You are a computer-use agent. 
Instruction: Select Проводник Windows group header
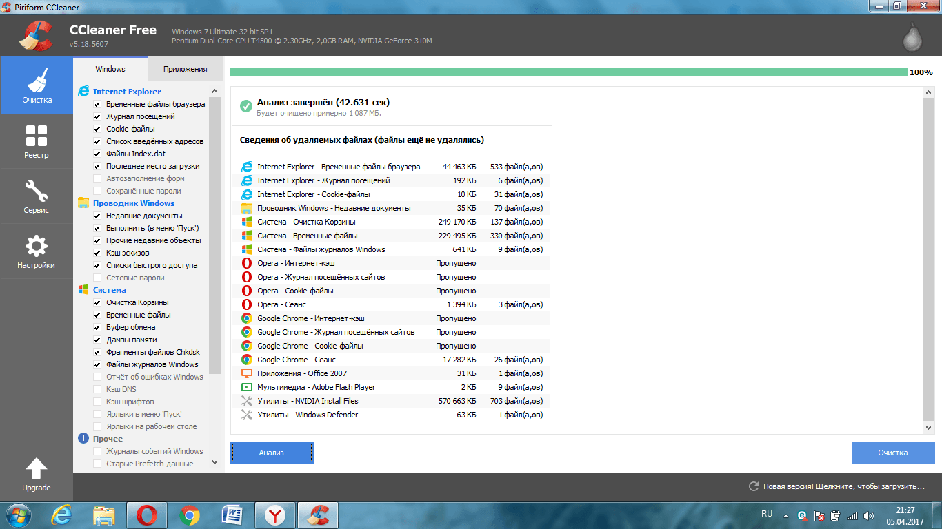(x=134, y=203)
